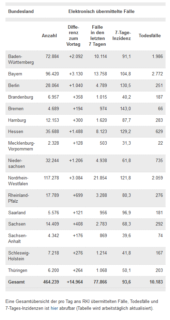
Task: Select the Differenz zum Vortag header
Action: (73, 36)
